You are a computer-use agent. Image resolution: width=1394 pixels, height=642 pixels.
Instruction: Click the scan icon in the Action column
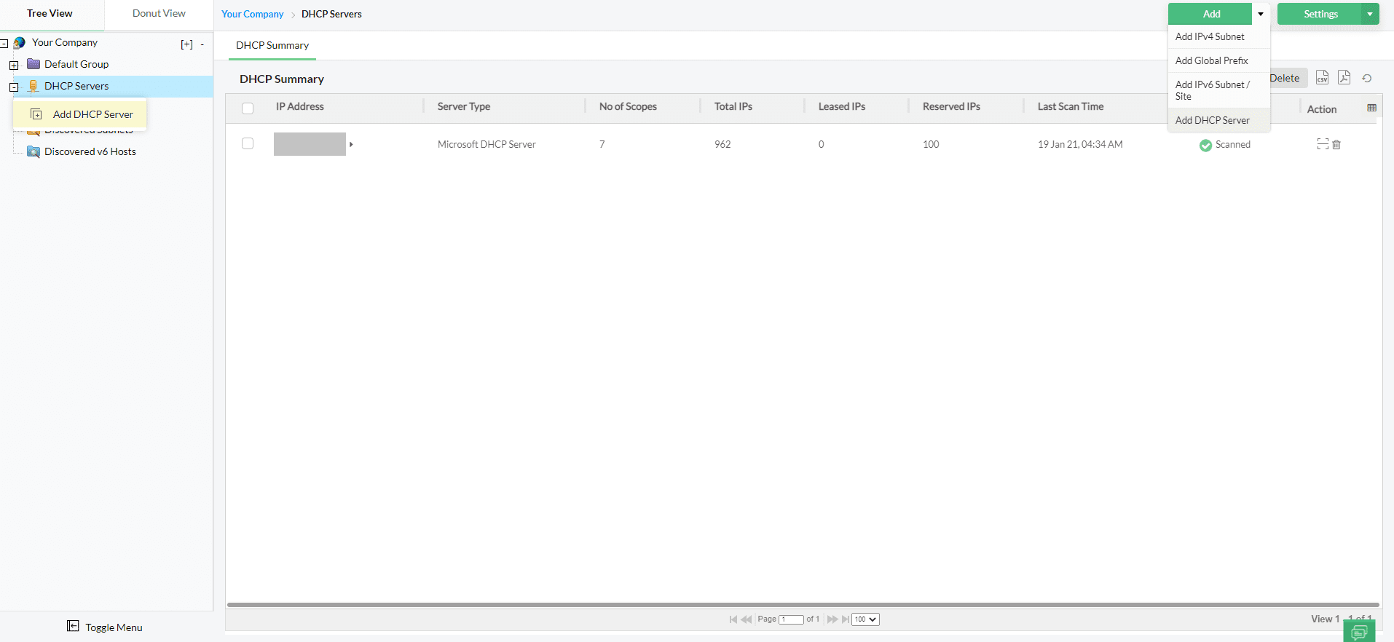coord(1323,144)
